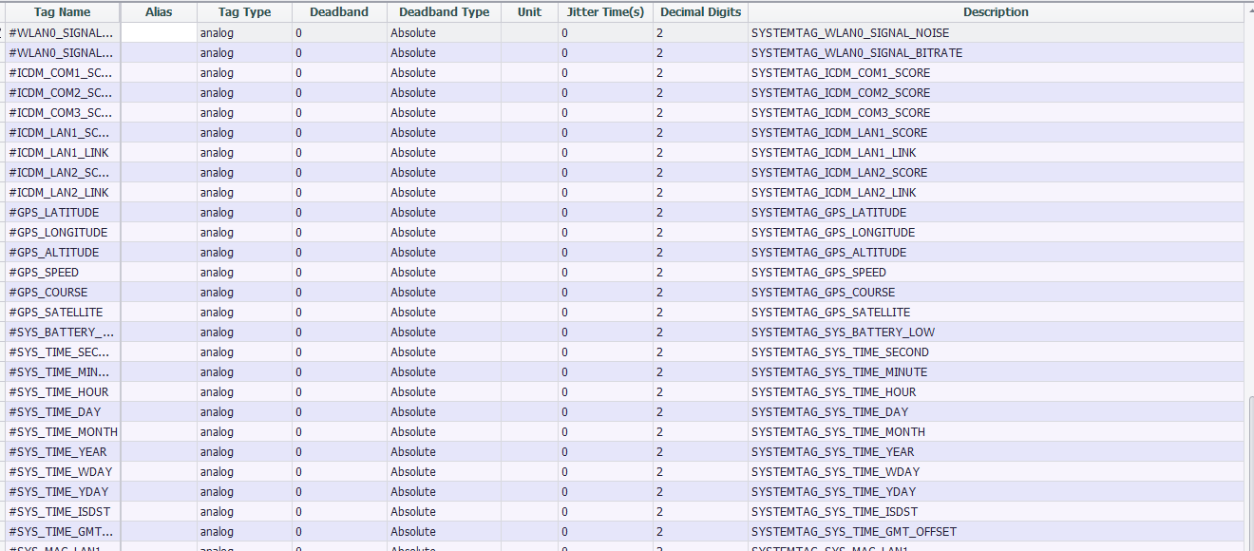Sort by the Tag Name column header
Viewport: 1254px width, 551px height.
pyautogui.click(x=62, y=12)
